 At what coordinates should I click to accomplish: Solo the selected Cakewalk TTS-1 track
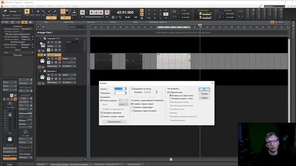[x=52, y=59]
